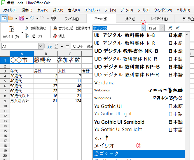This screenshot has height=160, width=194.
Task: Click the notebookbar menu toggle icon
Action: (x=4, y=18)
